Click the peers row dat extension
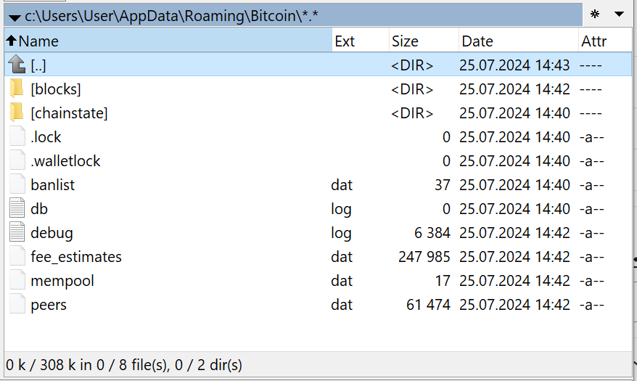The image size is (637, 381). (342, 305)
